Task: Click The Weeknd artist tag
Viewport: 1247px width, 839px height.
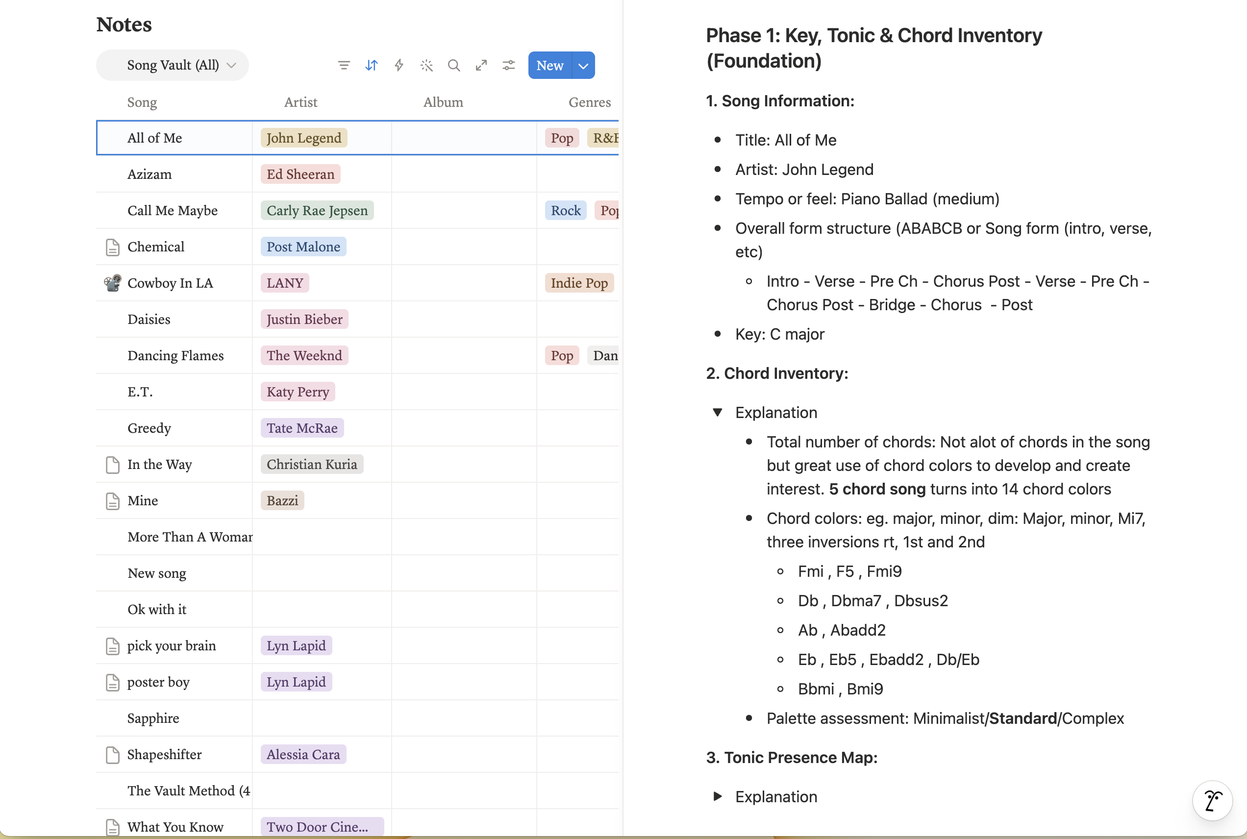Action: (x=304, y=356)
